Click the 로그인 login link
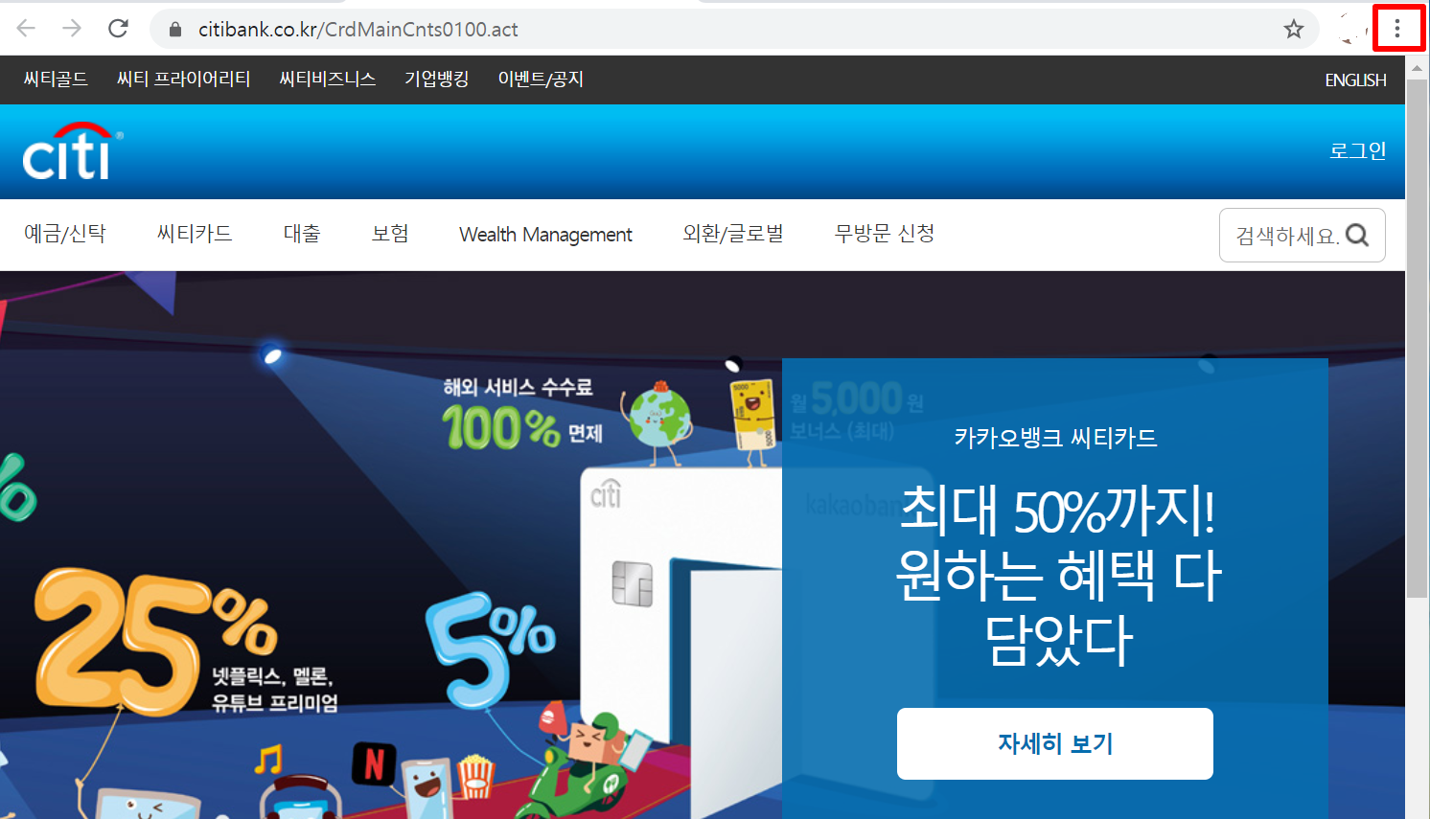1430x819 pixels. click(1358, 151)
